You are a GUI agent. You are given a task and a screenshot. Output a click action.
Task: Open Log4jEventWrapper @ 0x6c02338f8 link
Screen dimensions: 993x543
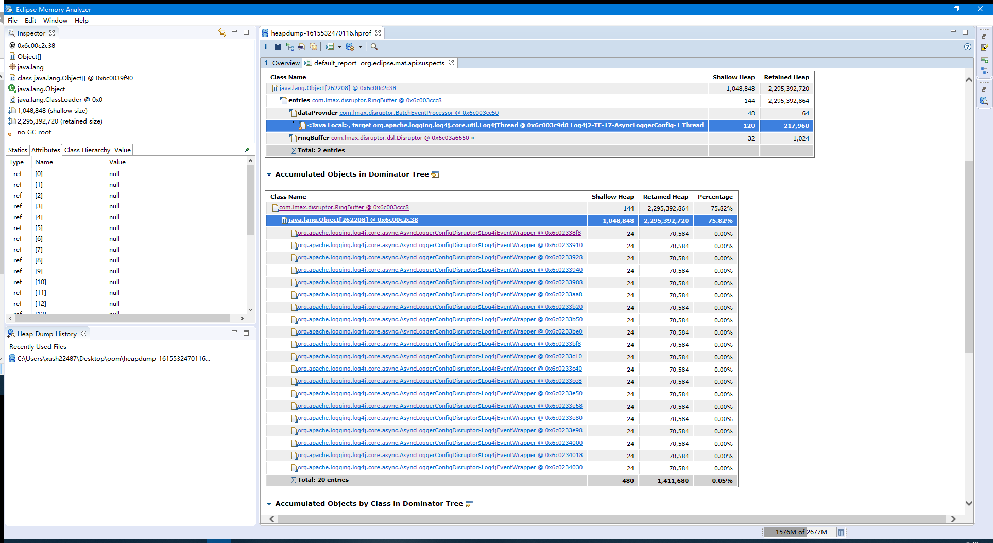tap(439, 233)
